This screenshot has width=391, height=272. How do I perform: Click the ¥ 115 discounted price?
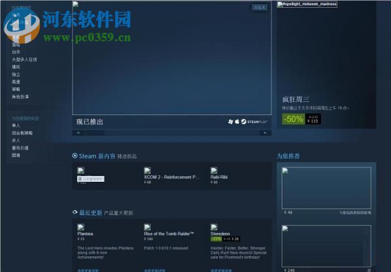(x=313, y=122)
